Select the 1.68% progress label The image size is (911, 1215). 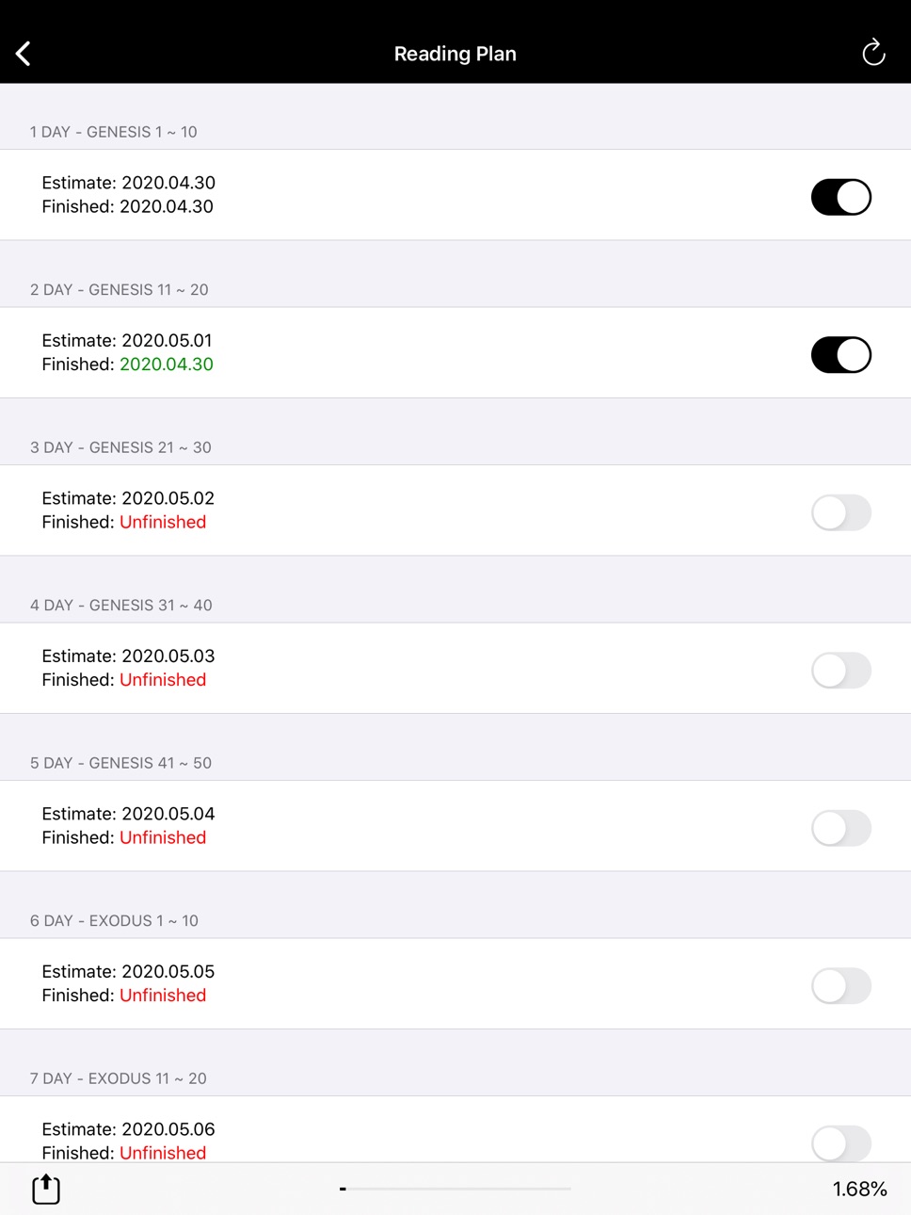[859, 1189]
